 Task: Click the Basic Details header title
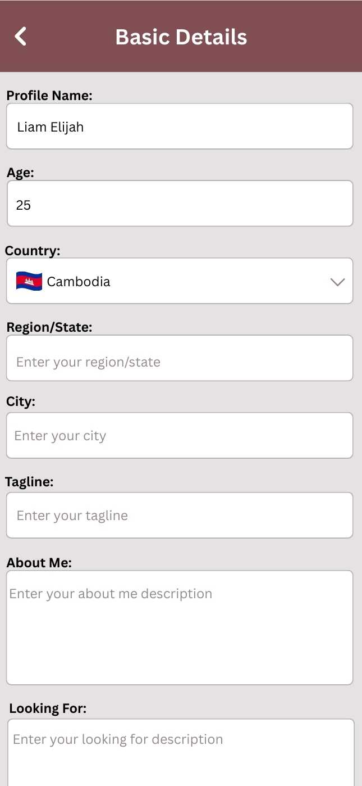[x=181, y=37]
